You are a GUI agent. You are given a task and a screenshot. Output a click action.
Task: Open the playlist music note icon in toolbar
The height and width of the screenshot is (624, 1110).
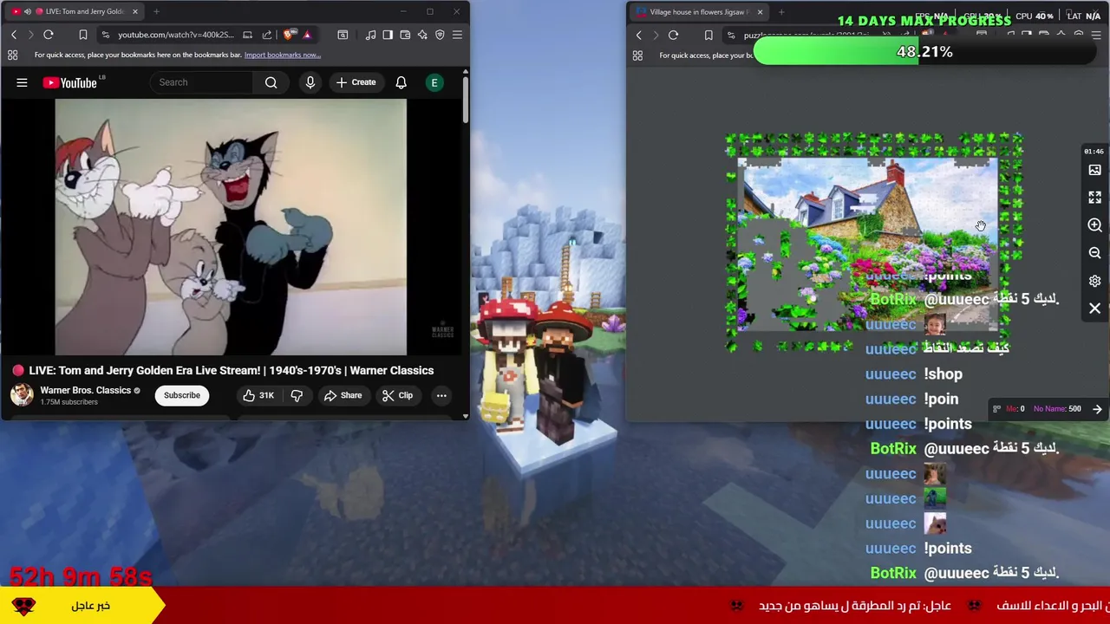(x=370, y=35)
